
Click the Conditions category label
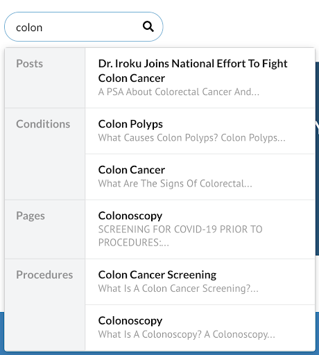(43, 124)
